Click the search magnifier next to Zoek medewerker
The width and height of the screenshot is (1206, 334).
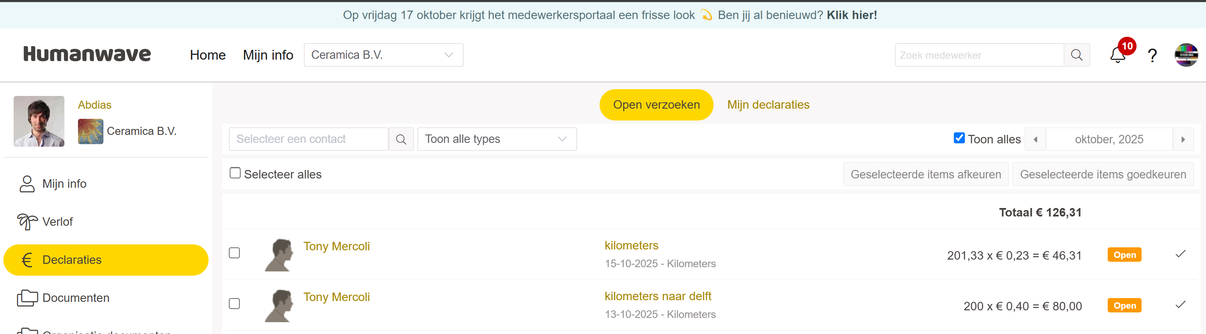click(x=1076, y=55)
